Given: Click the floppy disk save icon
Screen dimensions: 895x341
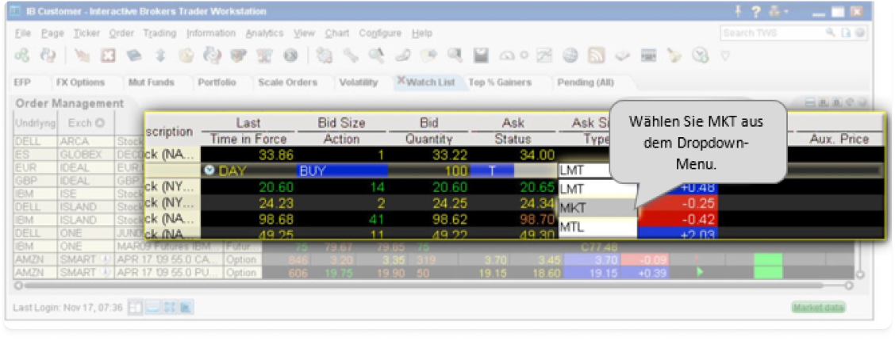Looking at the screenshot, I should [x=481, y=56].
